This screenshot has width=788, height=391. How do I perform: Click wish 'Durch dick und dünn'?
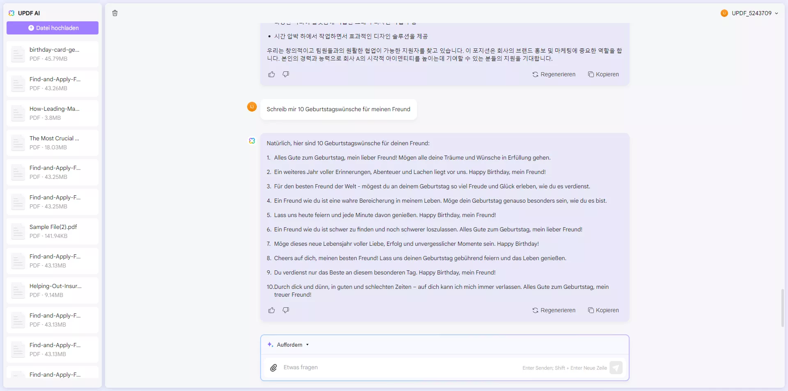[x=441, y=290]
